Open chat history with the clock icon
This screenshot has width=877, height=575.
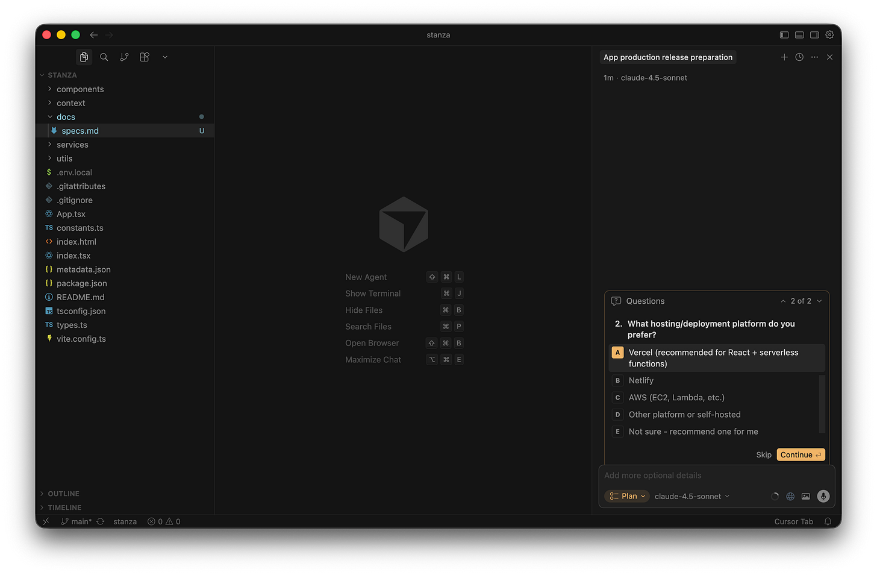coord(799,57)
